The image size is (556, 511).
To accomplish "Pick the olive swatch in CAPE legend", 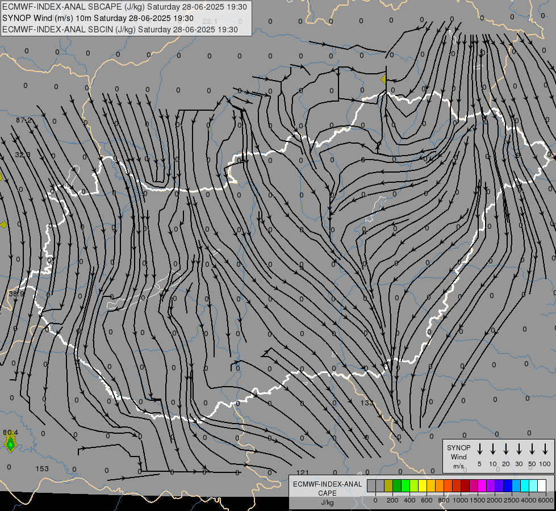I will (x=388, y=485).
